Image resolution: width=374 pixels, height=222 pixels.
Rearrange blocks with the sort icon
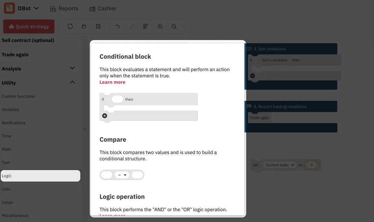pyautogui.click(x=145, y=26)
